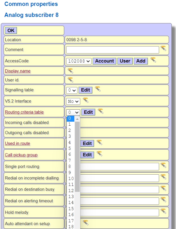Click the dropdown list scrollbar
The height and width of the screenshot is (229, 176).
77,155
